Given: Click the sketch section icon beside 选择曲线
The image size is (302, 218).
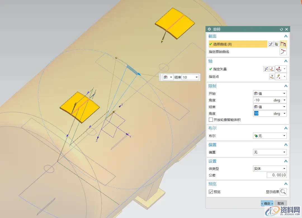Looking at the screenshot, I should (277, 44).
